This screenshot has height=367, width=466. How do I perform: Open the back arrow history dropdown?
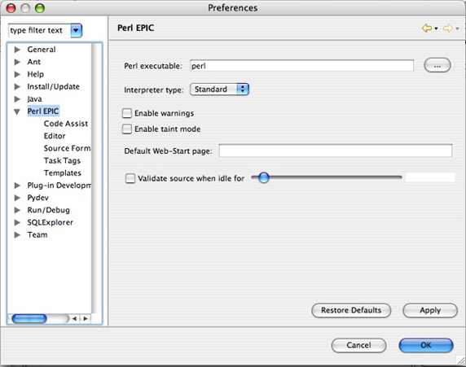coord(436,28)
